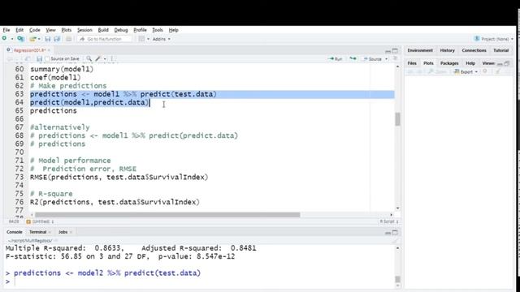Click the New File icon
The image size is (520, 292).
click(x=4, y=39)
